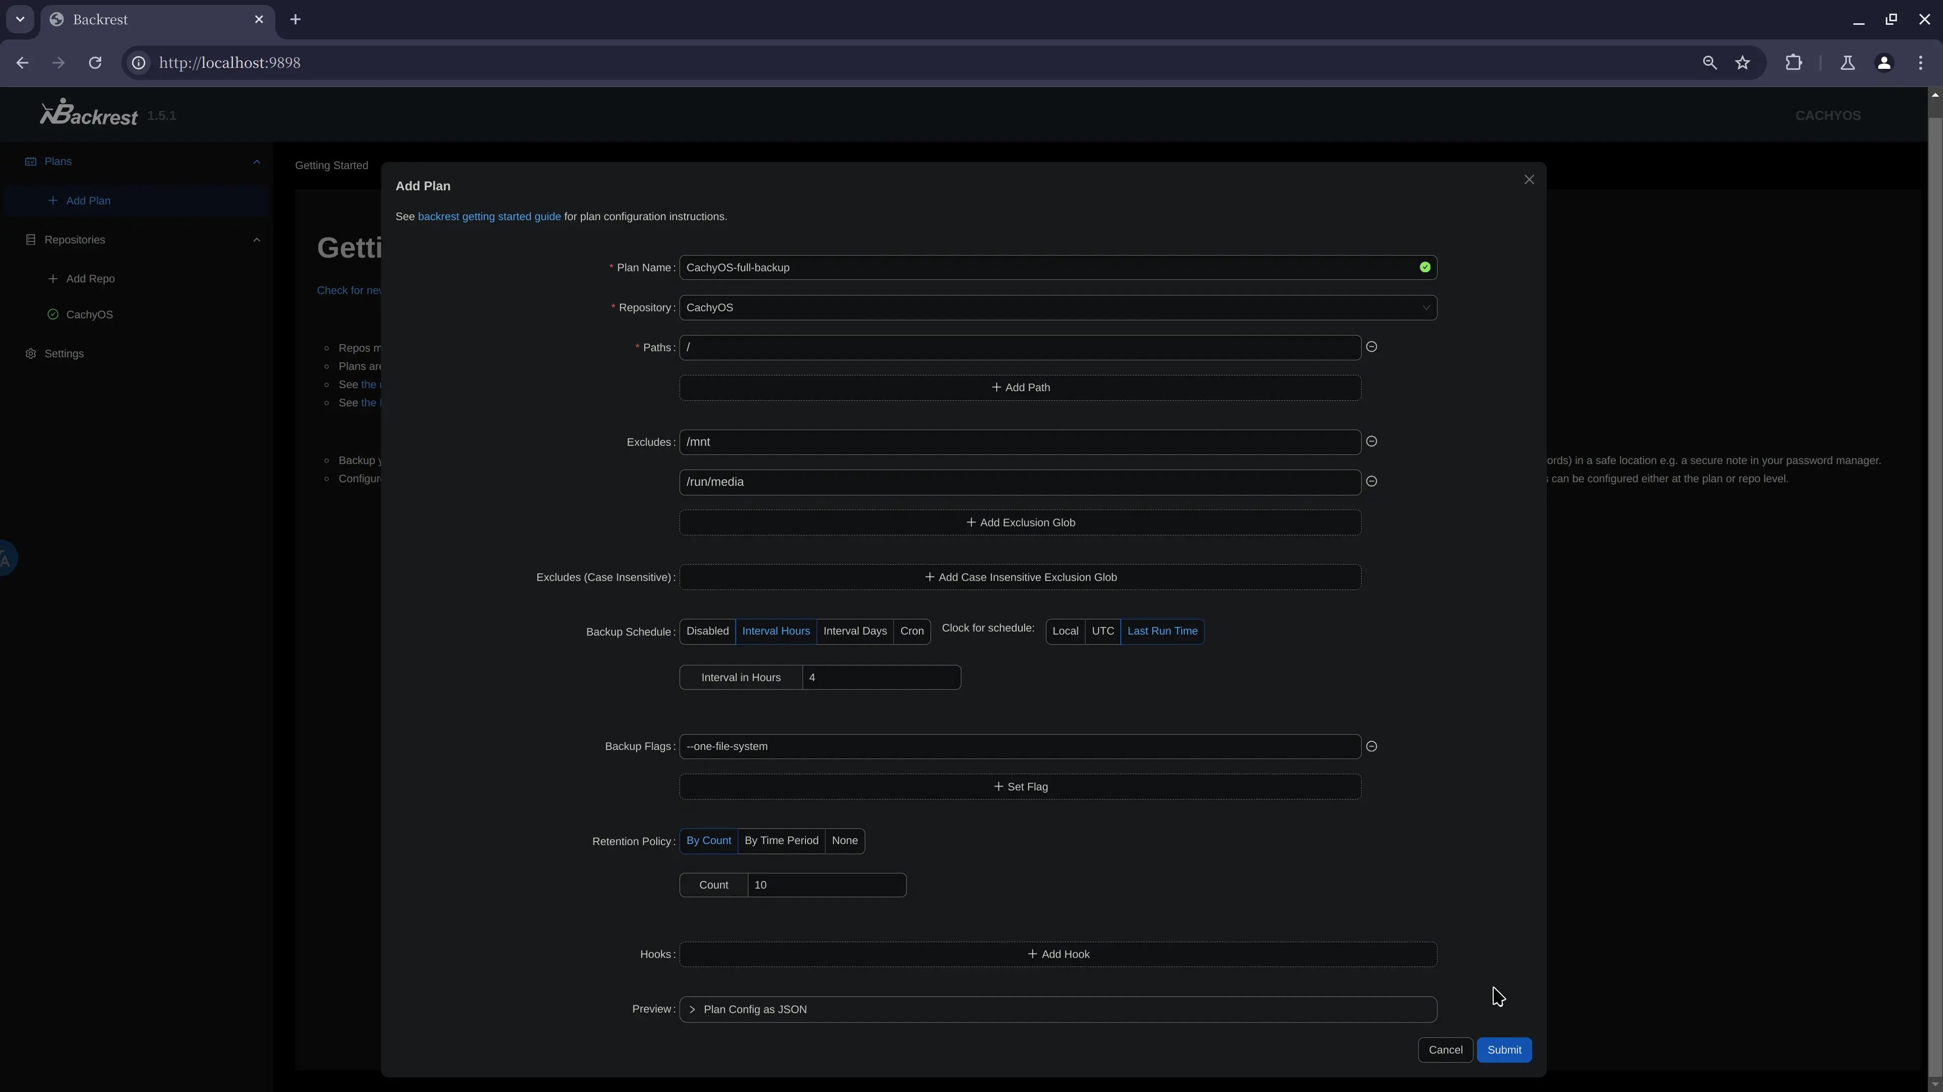Viewport: 1943px width, 1092px height.
Task: Click the retention Count value field
Action: 826,885
